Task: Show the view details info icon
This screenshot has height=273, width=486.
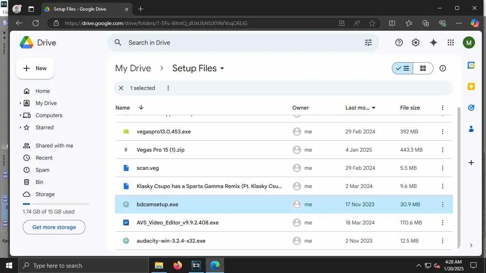Action: (x=442, y=68)
